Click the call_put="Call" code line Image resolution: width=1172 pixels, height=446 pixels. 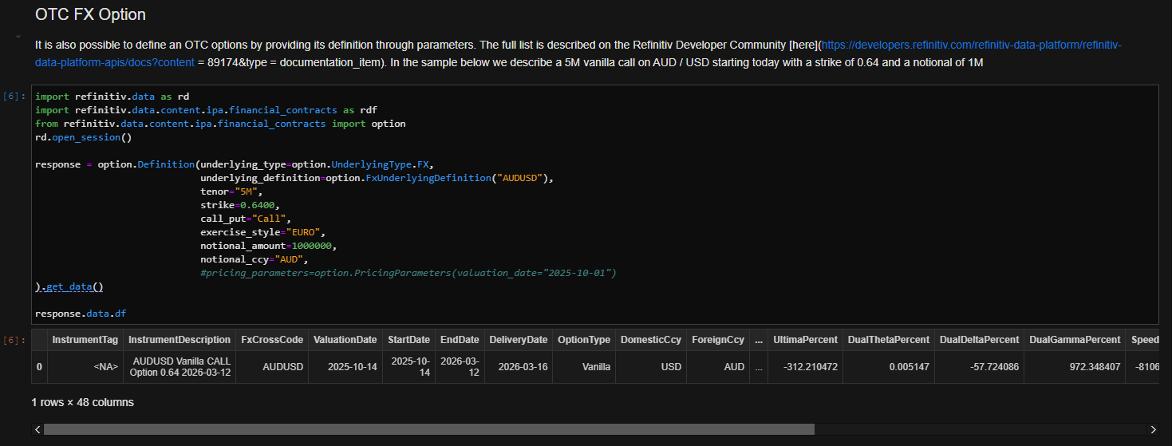pyautogui.click(x=247, y=219)
